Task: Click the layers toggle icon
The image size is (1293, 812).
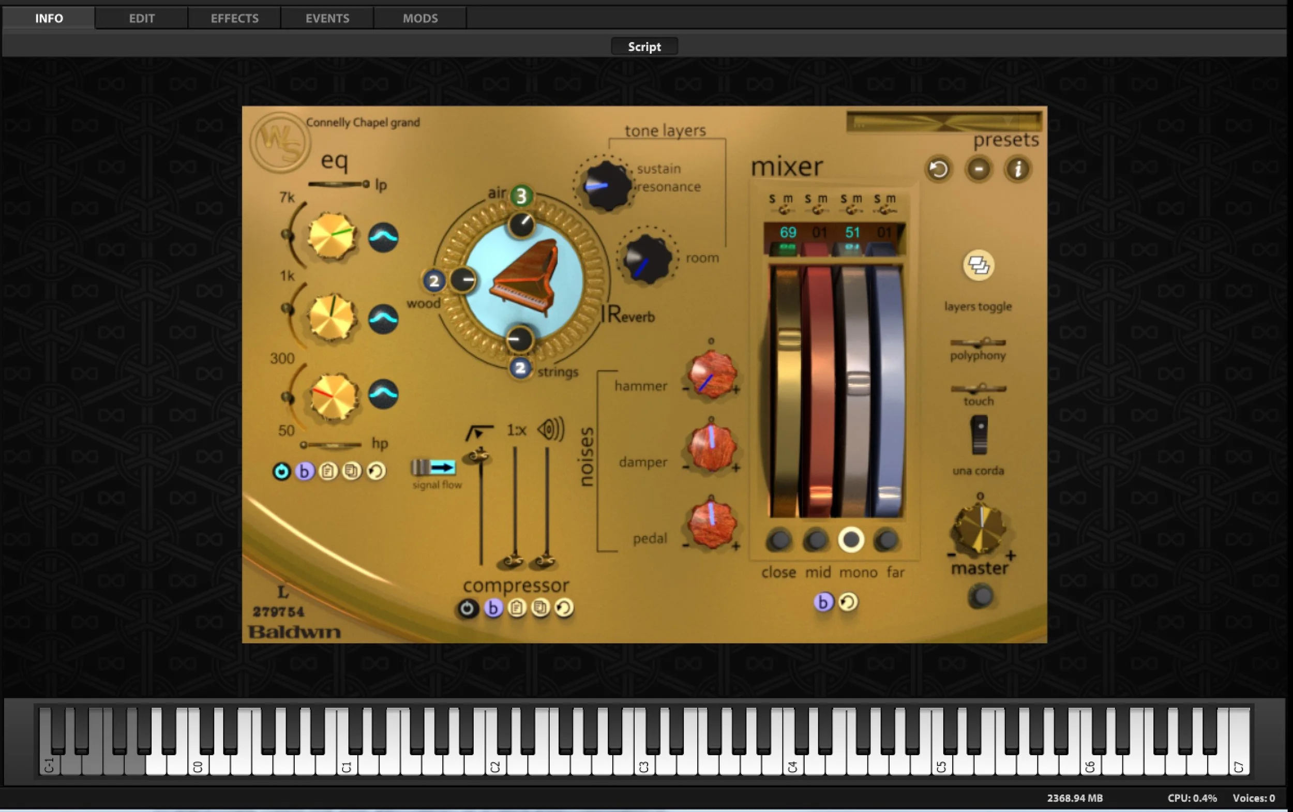Action: tap(978, 265)
